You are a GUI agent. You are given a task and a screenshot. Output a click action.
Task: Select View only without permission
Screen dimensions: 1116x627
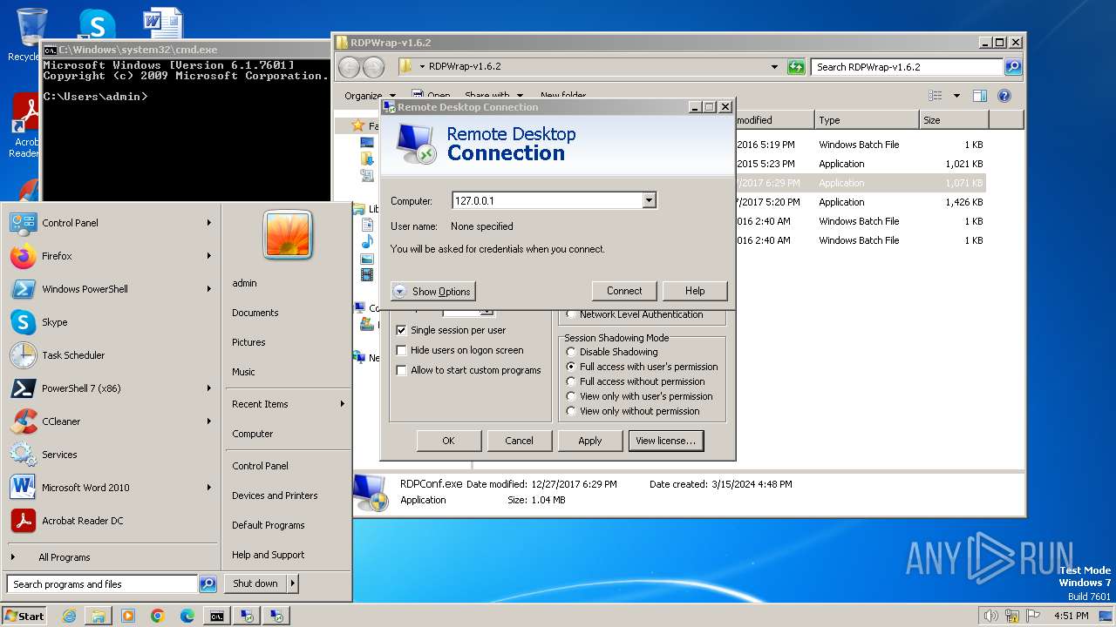pyautogui.click(x=571, y=411)
